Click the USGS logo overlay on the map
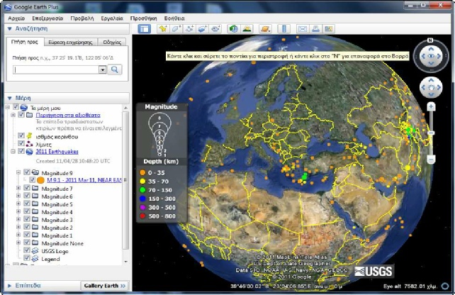 (x=374, y=271)
